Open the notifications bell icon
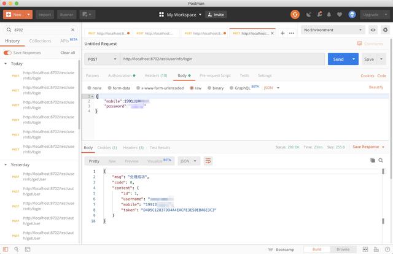Screen dimensions: 393x254 329,15
